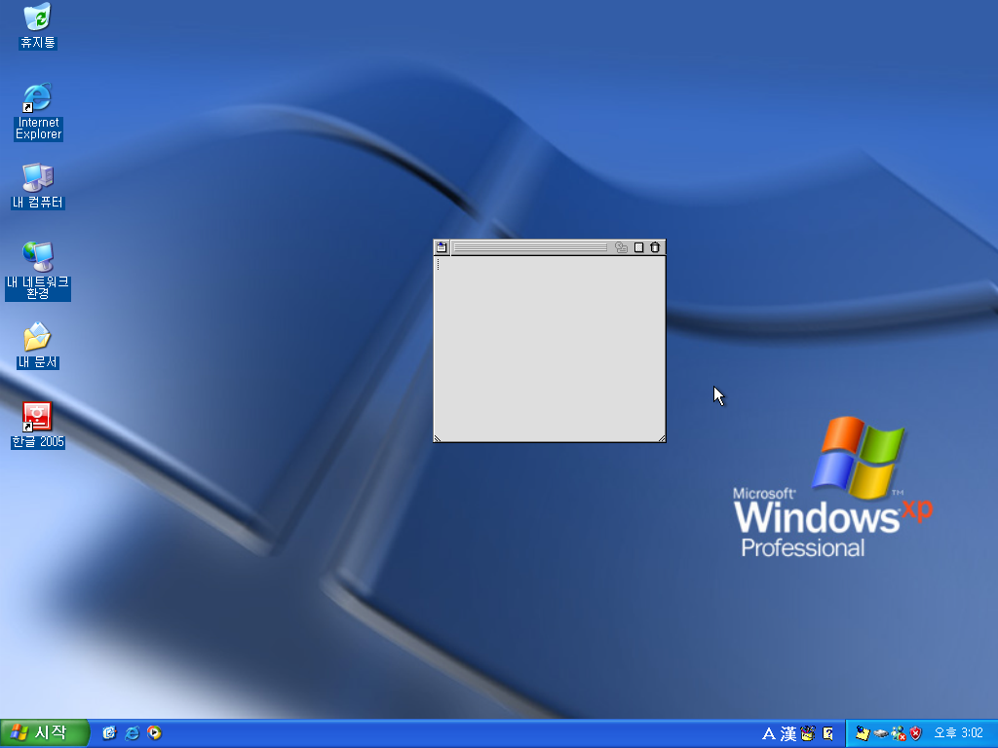Screen dimensions: 998x748
Task: Click the yellow sticky note tray icon
Action: point(863,734)
